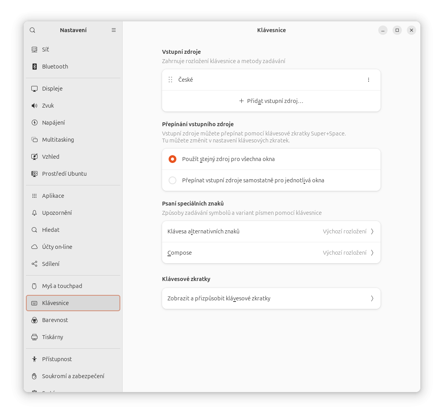Select 'Přepínat vstupní zdroje samostatně' radio option
The width and height of the screenshot is (444, 418).
coord(172,180)
